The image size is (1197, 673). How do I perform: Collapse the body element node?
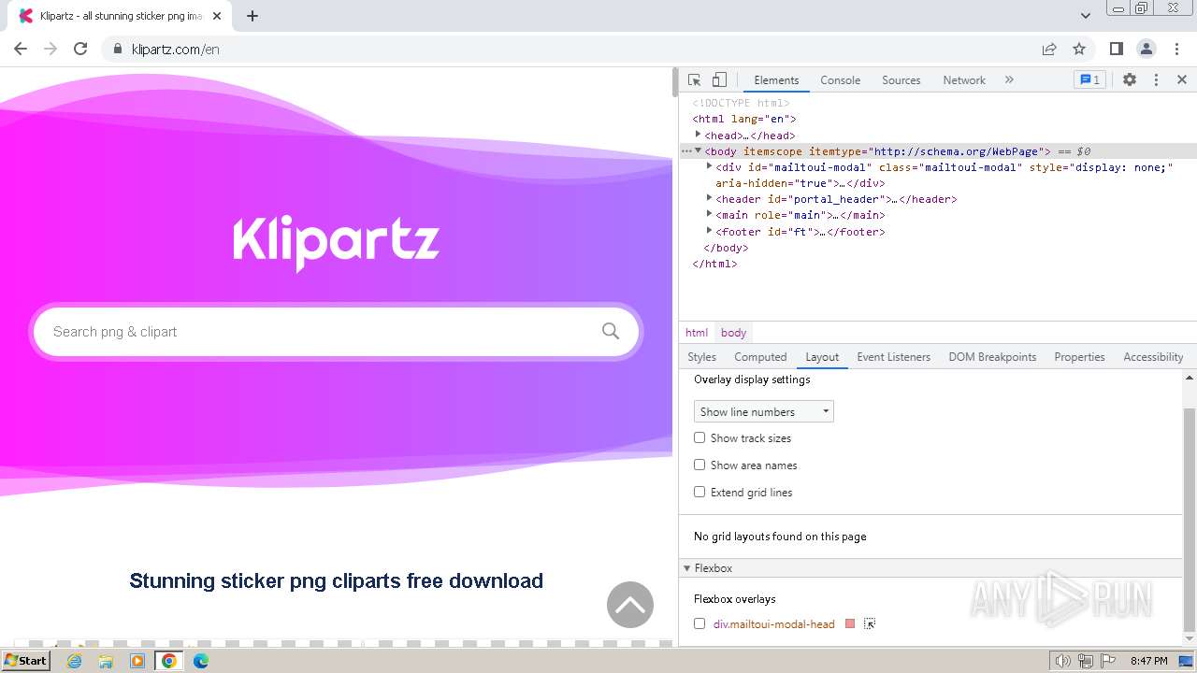coord(698,150)
